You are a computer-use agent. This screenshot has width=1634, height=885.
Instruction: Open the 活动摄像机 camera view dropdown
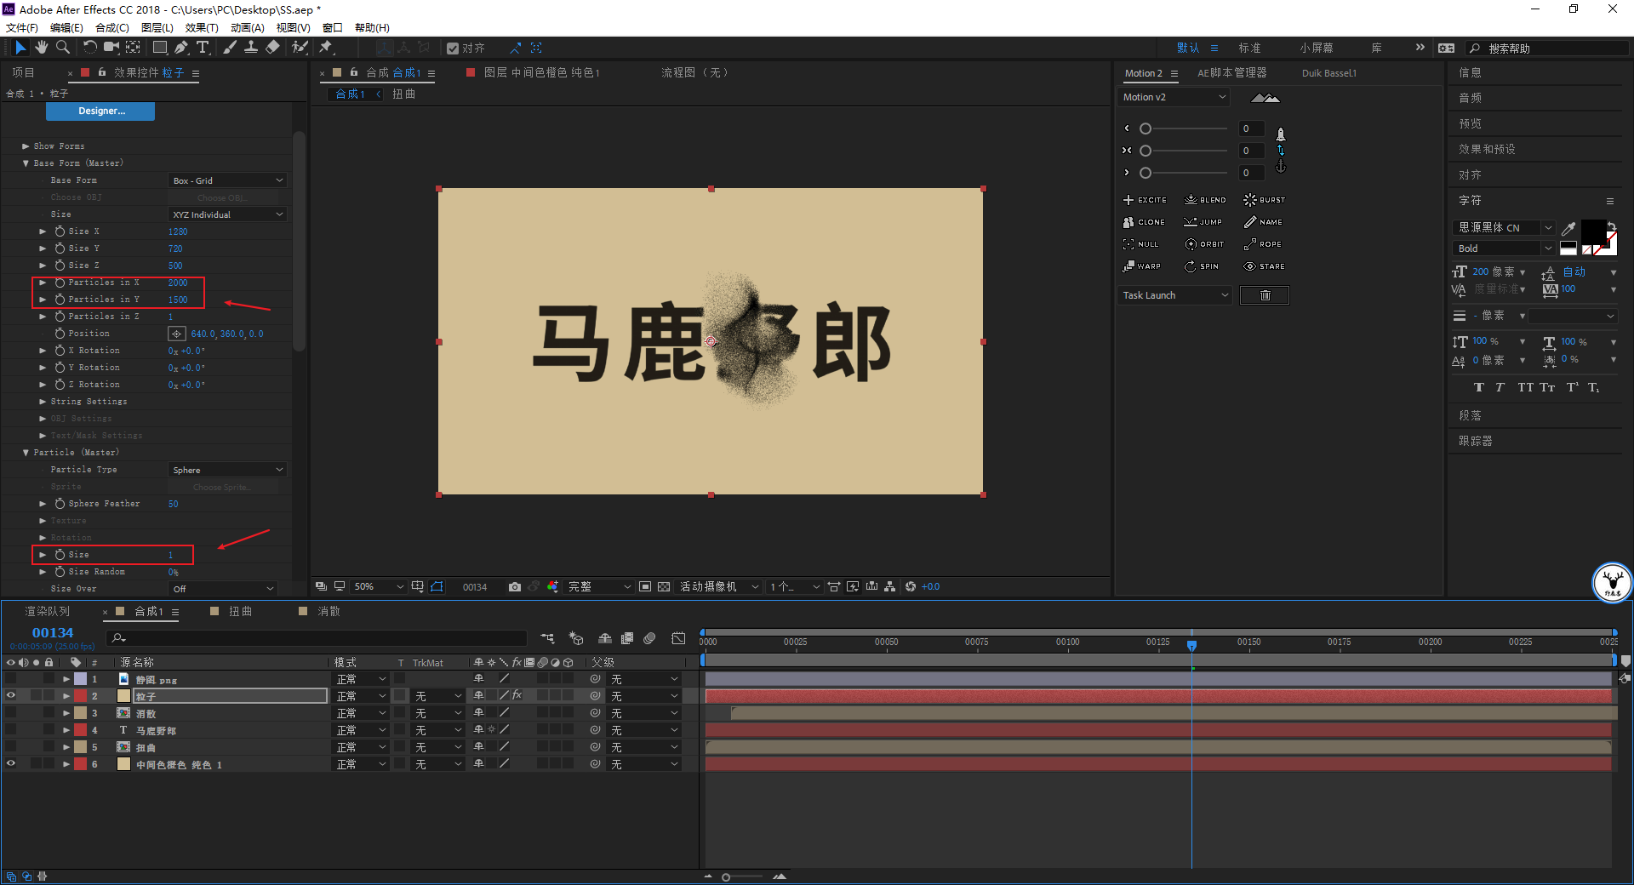point(719,587)
